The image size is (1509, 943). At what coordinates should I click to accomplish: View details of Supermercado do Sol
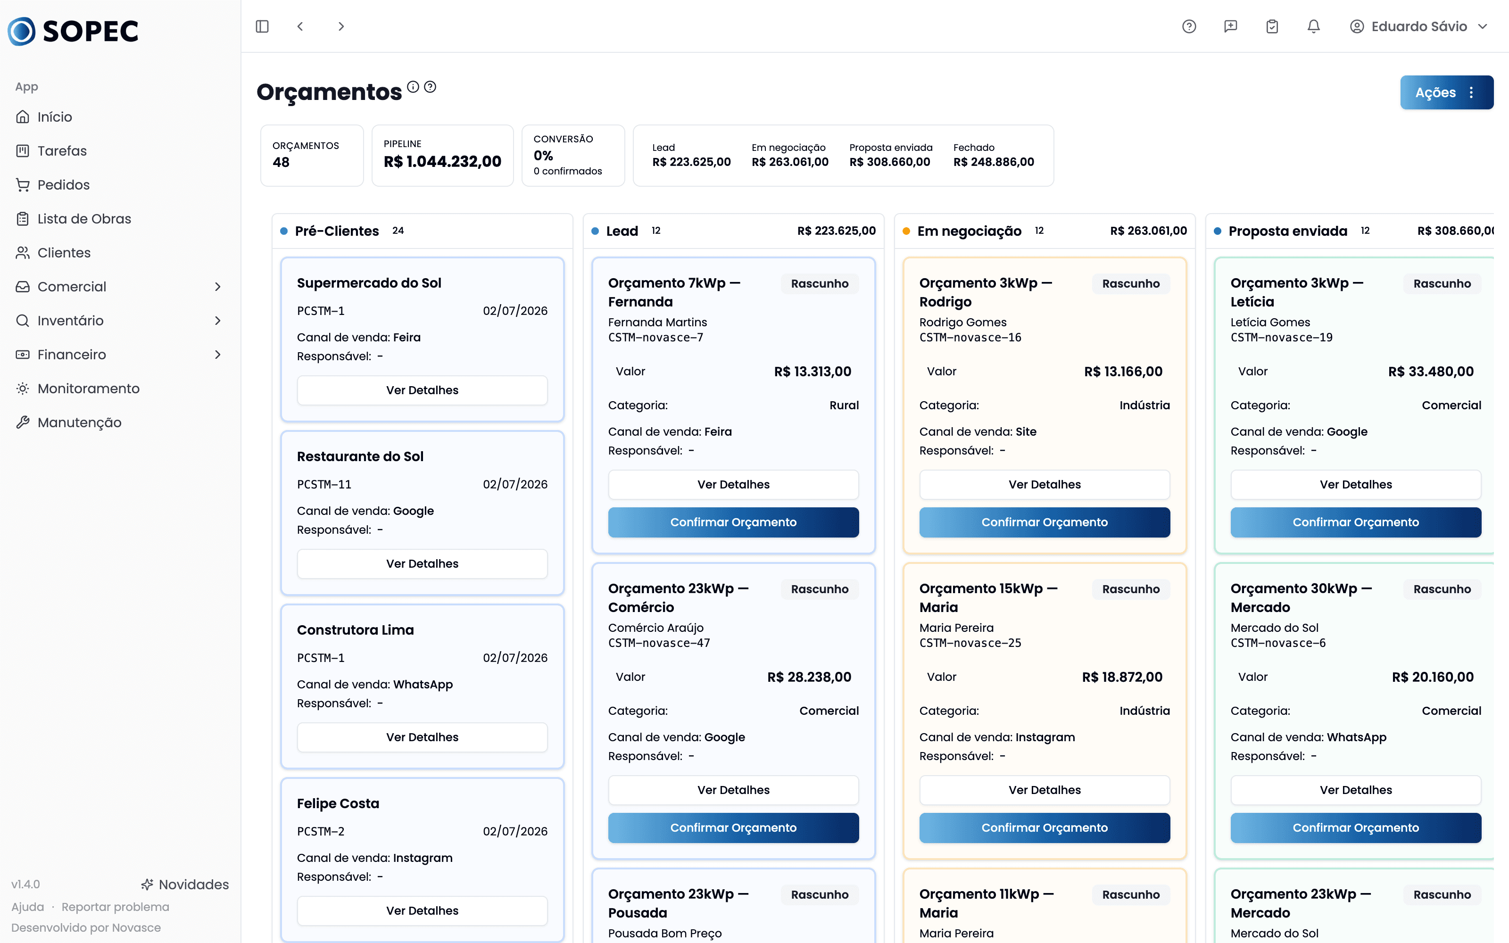[422, 390]
